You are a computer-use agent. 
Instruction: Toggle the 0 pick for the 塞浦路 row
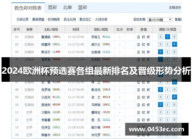tap(174, 37)
